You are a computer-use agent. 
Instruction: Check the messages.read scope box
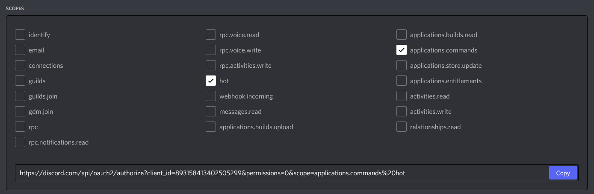tap(211, 111)
